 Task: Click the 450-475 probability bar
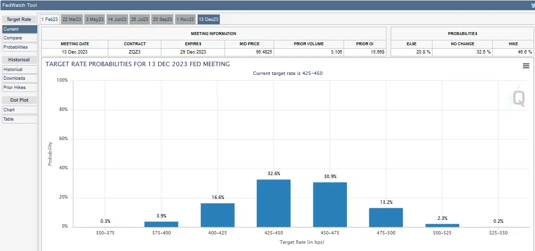[x=330, y=205]
